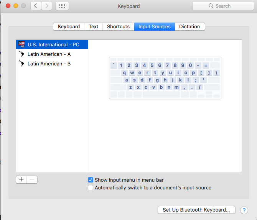The height and width of the screenshot is (220, 257).
Task: Click the 'm' key in layout preview
Action: coord(176,87)
